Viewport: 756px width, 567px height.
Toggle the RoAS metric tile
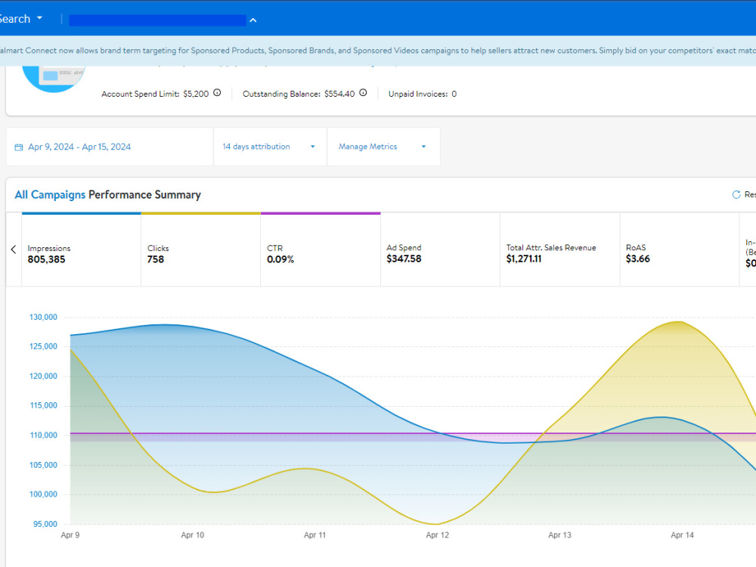[680, 249]
